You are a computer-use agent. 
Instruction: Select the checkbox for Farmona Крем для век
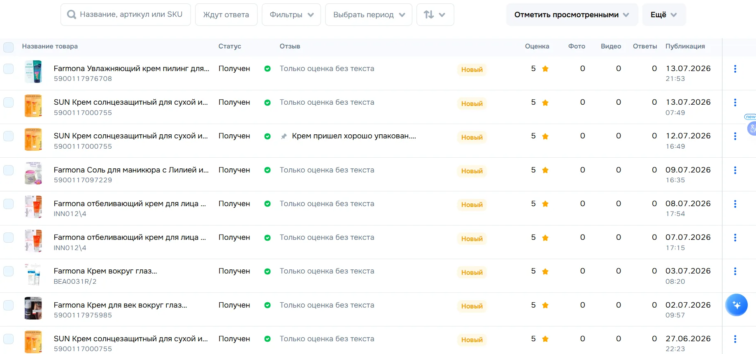[x=9, y=305]
